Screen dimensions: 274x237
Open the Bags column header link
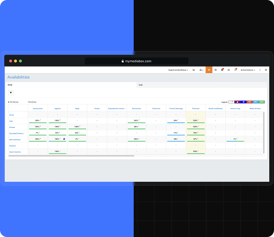(x=77, y=109)
